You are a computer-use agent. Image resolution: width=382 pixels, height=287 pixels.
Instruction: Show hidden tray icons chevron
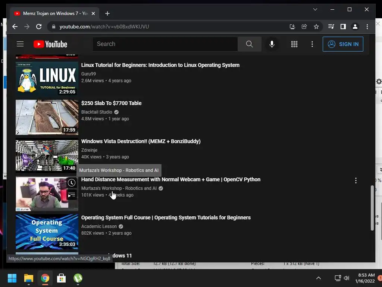[319, 278]
